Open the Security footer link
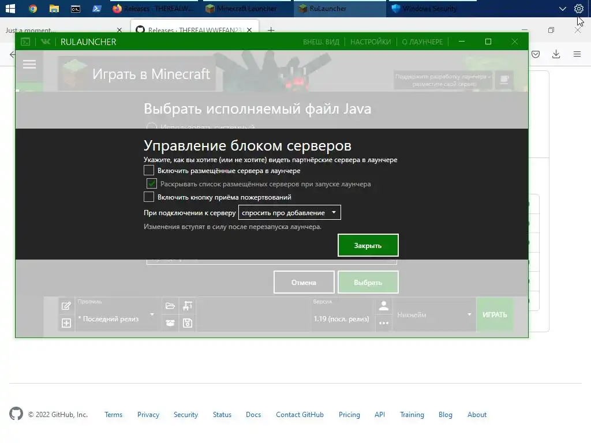591x443 pixels. point(186,414)
